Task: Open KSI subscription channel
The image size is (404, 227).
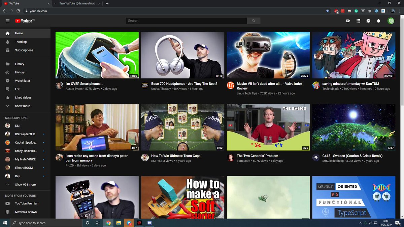Action: [x=25, y=125]
